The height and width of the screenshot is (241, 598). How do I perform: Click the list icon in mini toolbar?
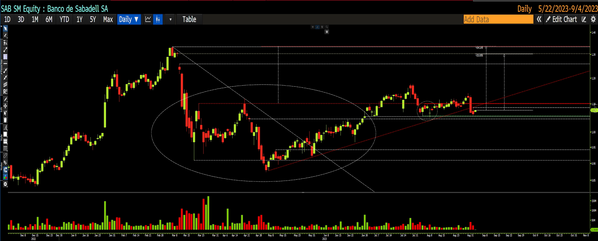[x=322, y=27]
